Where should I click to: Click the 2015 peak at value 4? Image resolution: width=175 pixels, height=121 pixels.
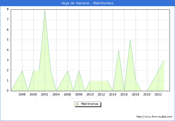[118, 50]
